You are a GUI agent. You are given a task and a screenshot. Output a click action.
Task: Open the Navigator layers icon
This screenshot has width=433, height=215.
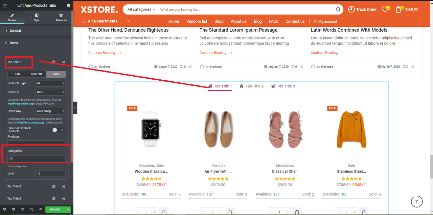coord(14,209)
